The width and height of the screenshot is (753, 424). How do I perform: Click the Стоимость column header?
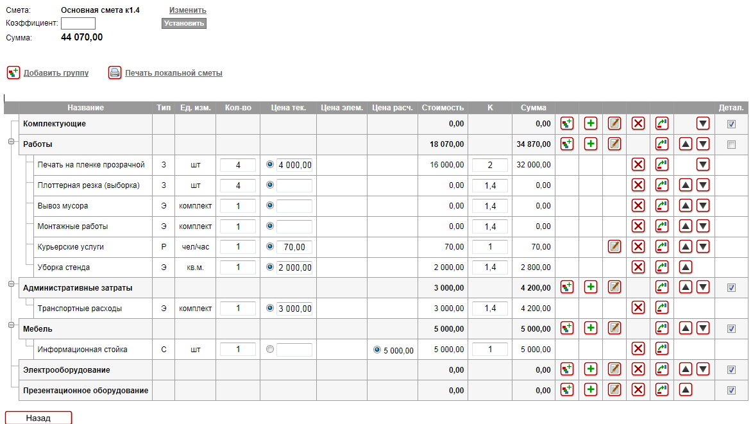[x=443, y=108]
